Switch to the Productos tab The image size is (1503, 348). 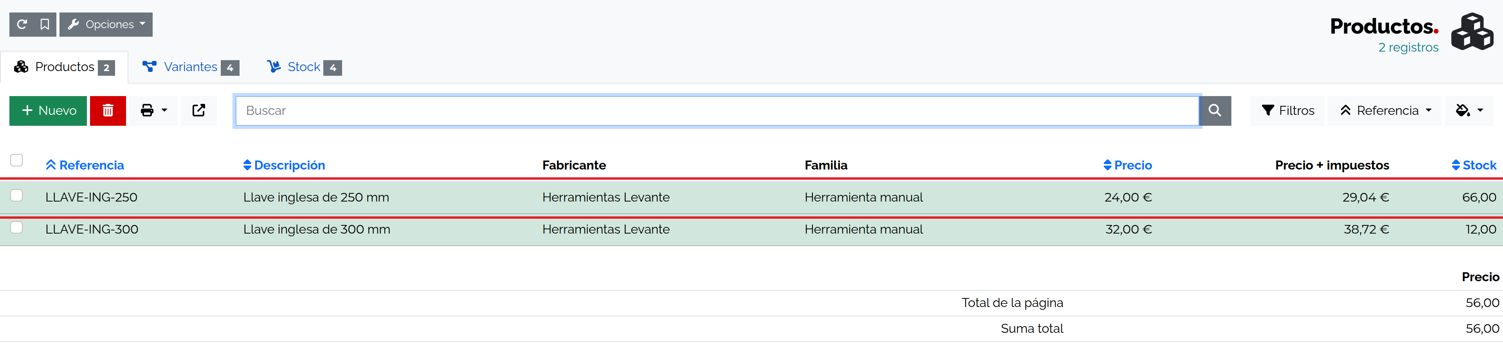point(64,68)
